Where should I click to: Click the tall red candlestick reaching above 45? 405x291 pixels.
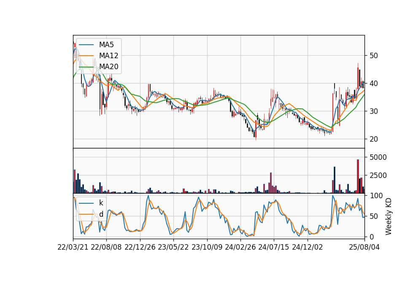358,78
